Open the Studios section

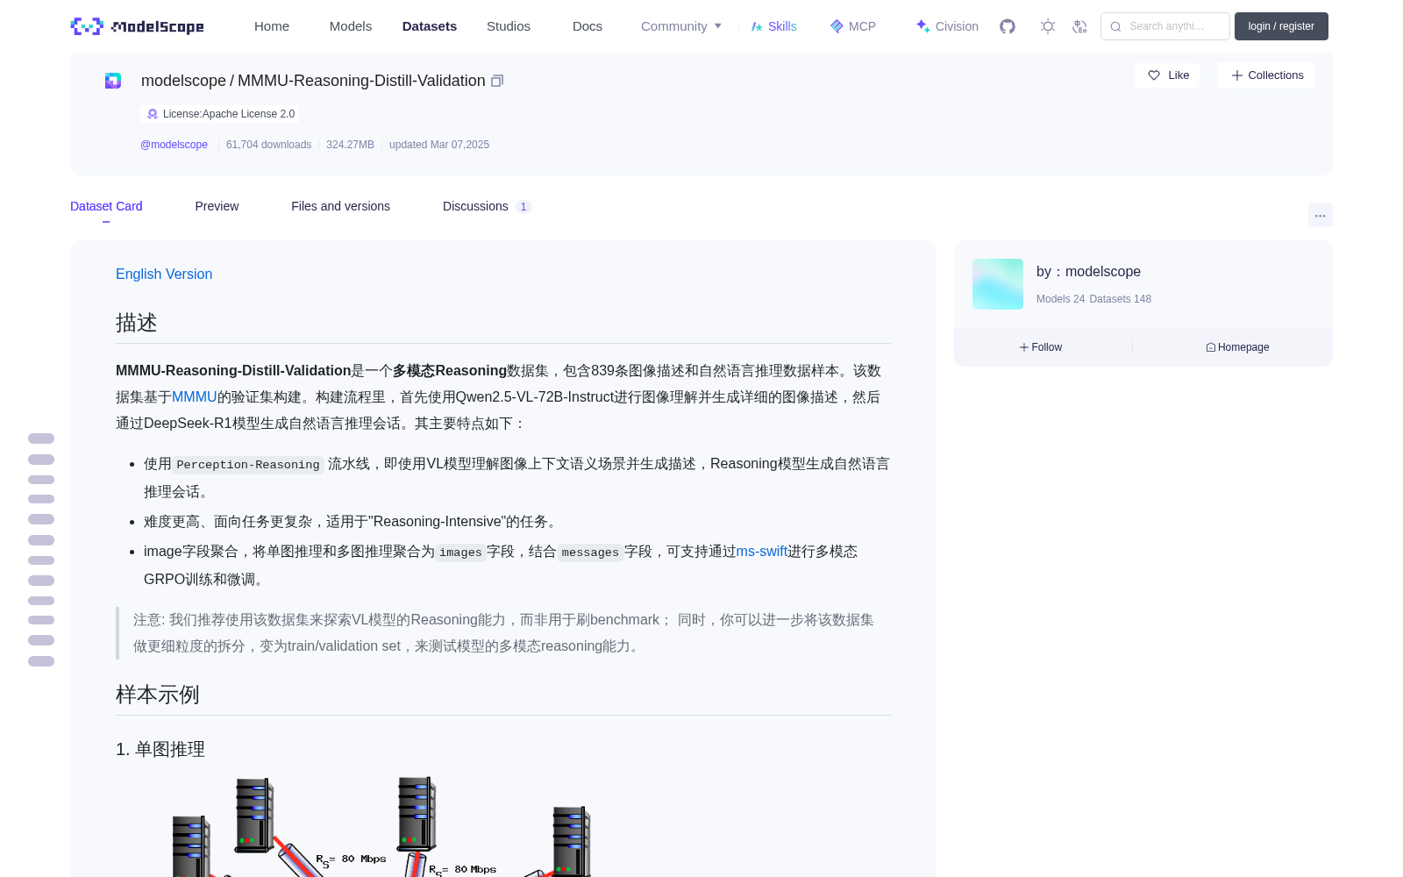tap(509, 26)
